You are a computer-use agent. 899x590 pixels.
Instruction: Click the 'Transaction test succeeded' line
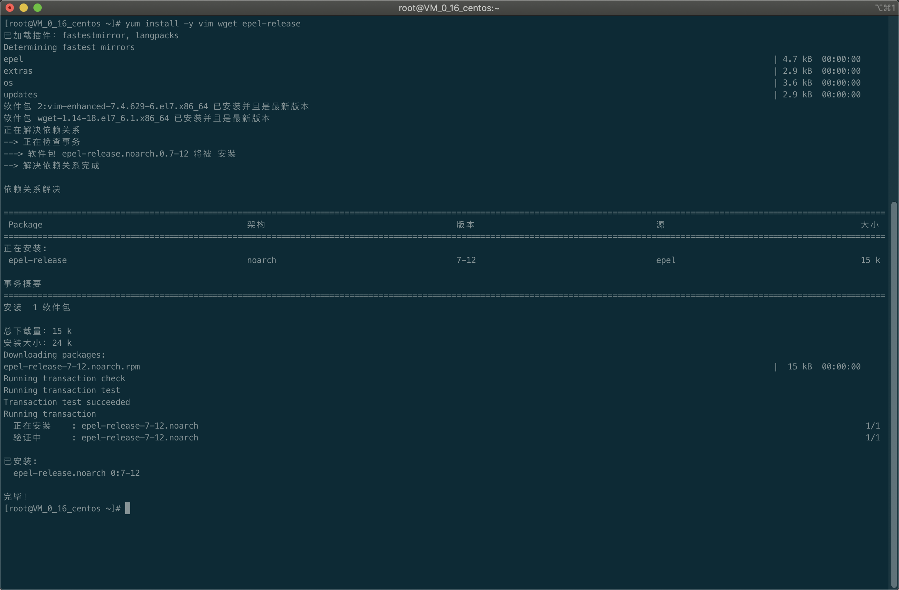(x=67, y=402)
